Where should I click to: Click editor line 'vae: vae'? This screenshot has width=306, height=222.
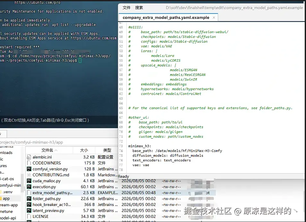coord(141,165)
